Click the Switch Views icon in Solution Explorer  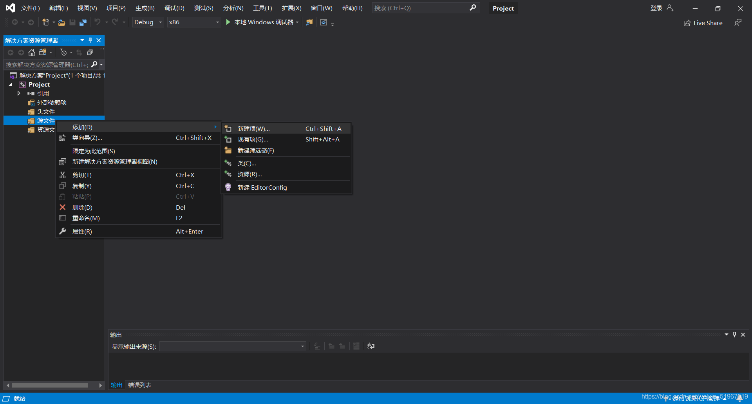pyautogui.click(x=43, y=53)
